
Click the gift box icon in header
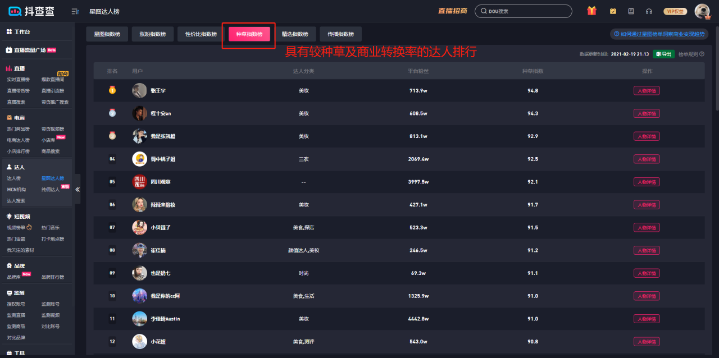click(591, 11)
